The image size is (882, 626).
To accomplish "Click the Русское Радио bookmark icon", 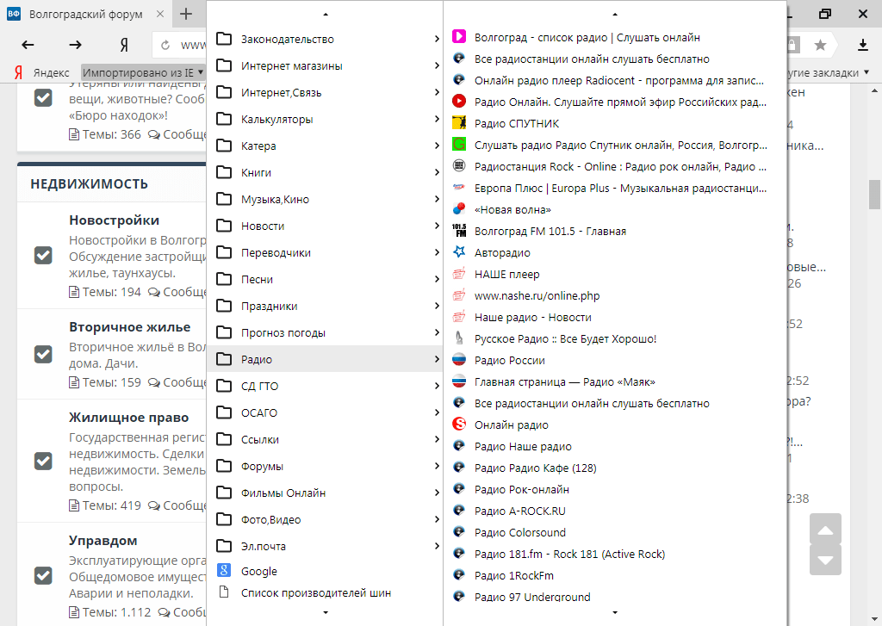I will [x=459, y=338].
